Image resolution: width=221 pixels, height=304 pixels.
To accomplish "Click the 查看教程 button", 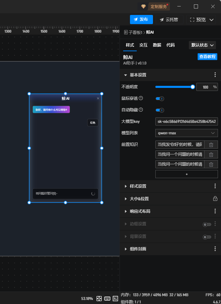I will click(207, 57).
